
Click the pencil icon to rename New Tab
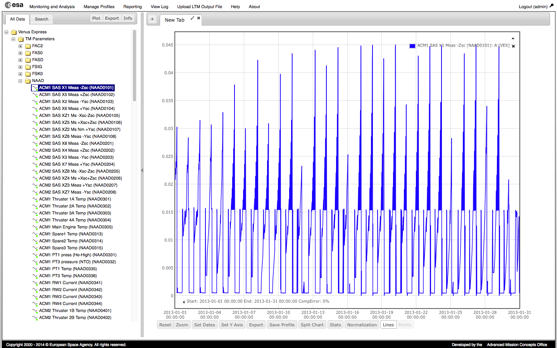192,18
